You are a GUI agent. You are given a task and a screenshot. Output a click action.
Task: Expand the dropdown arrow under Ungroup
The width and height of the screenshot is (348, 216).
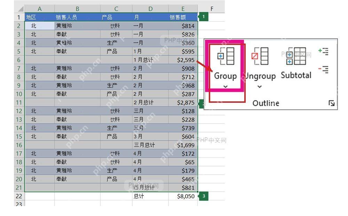click(x=260, y=86)
